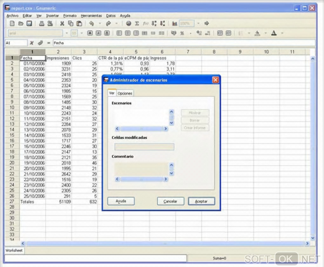
Task: Create a new file with toolbar icon
Action: [12, 24]
